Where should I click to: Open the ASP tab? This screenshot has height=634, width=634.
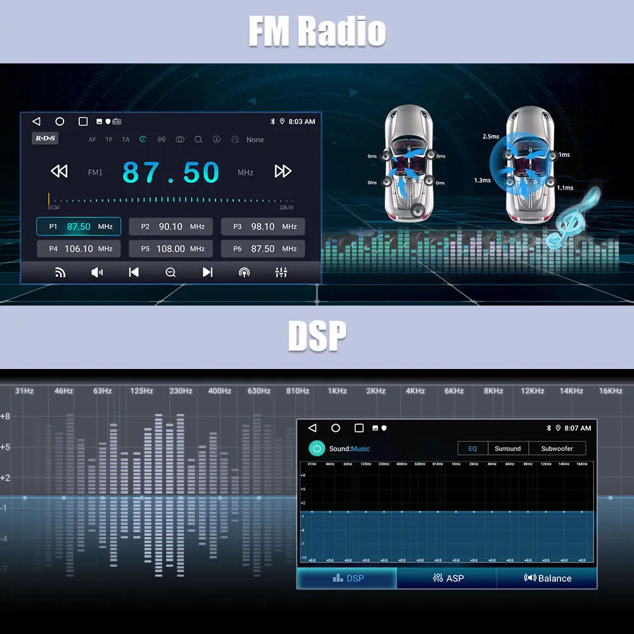tap(448, 578)
